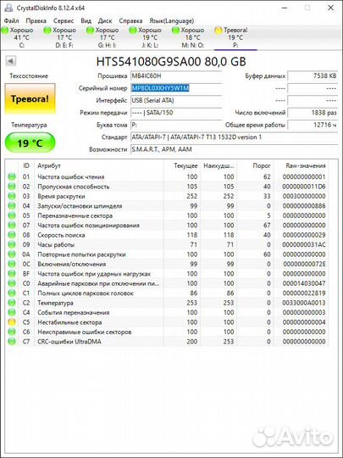Go to previous disk with left arrow
Image resolution: width=343 pixels, height=458 pixels.
click(x=11, y=61)
